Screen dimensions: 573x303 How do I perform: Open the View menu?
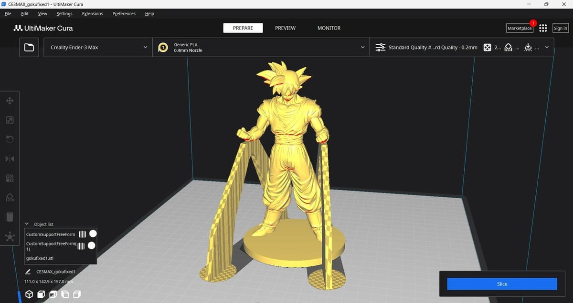tap(42, 14)
